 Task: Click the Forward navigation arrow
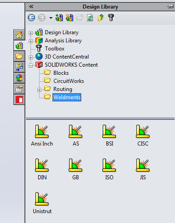[42, 18]
